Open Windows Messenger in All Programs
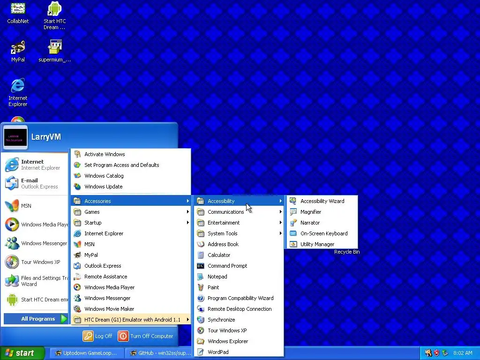480x360 pixels. [131, 298]
